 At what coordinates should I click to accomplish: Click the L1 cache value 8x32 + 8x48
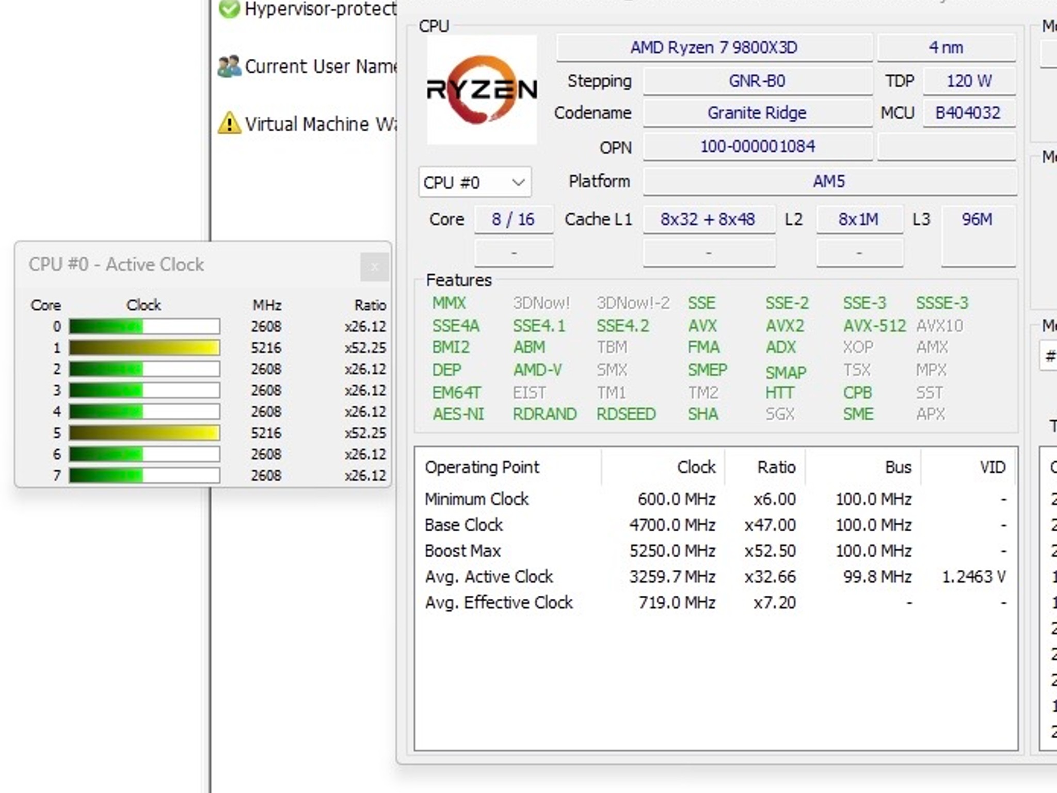[708, 219]
